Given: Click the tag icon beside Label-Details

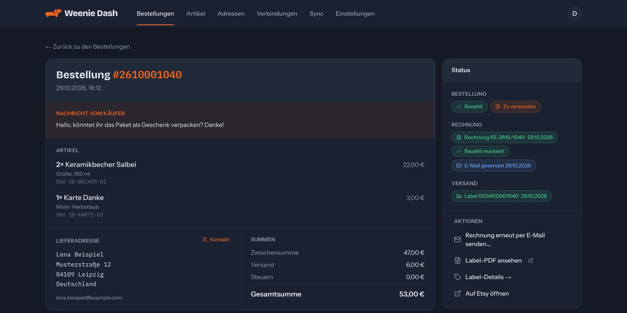Looking at the screenshot, I should 457,277.
